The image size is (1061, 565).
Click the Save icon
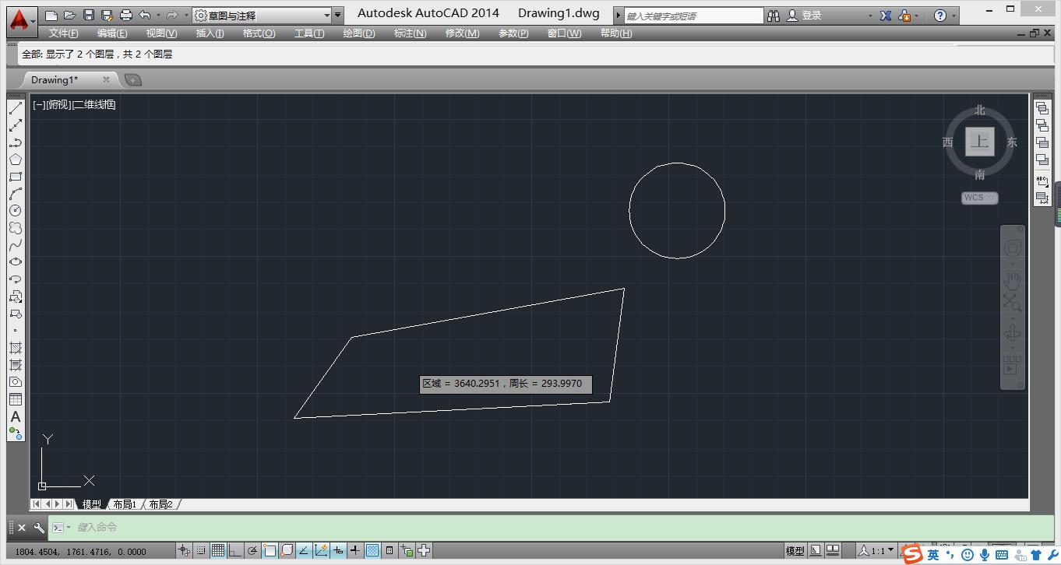pos(89,16)
